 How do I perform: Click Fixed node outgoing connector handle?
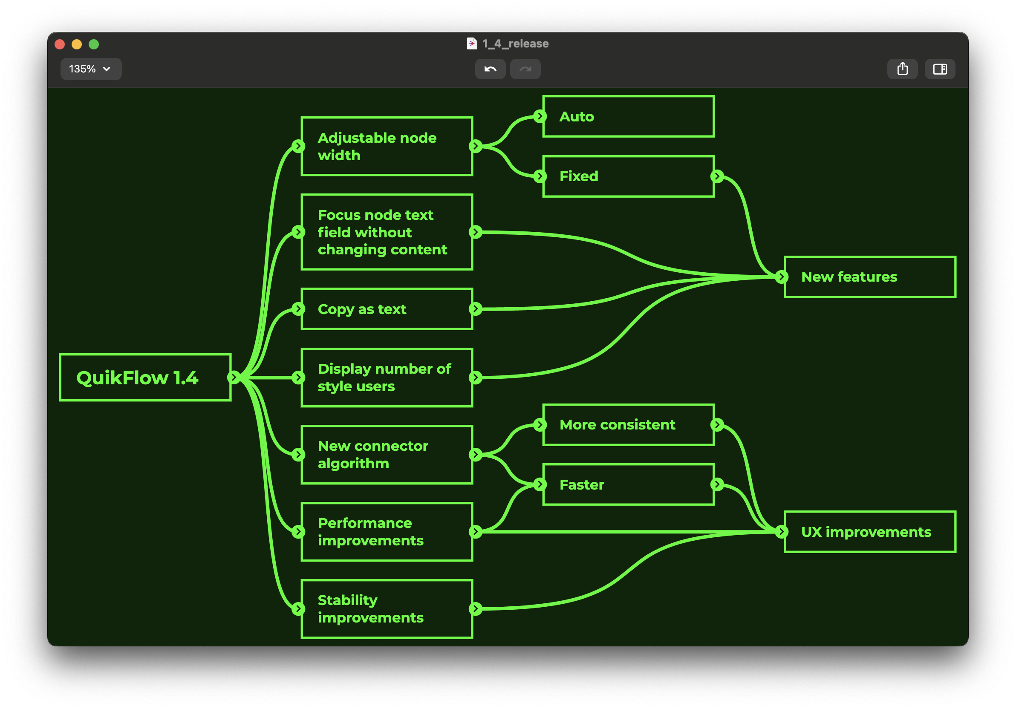tap(717, 176)
